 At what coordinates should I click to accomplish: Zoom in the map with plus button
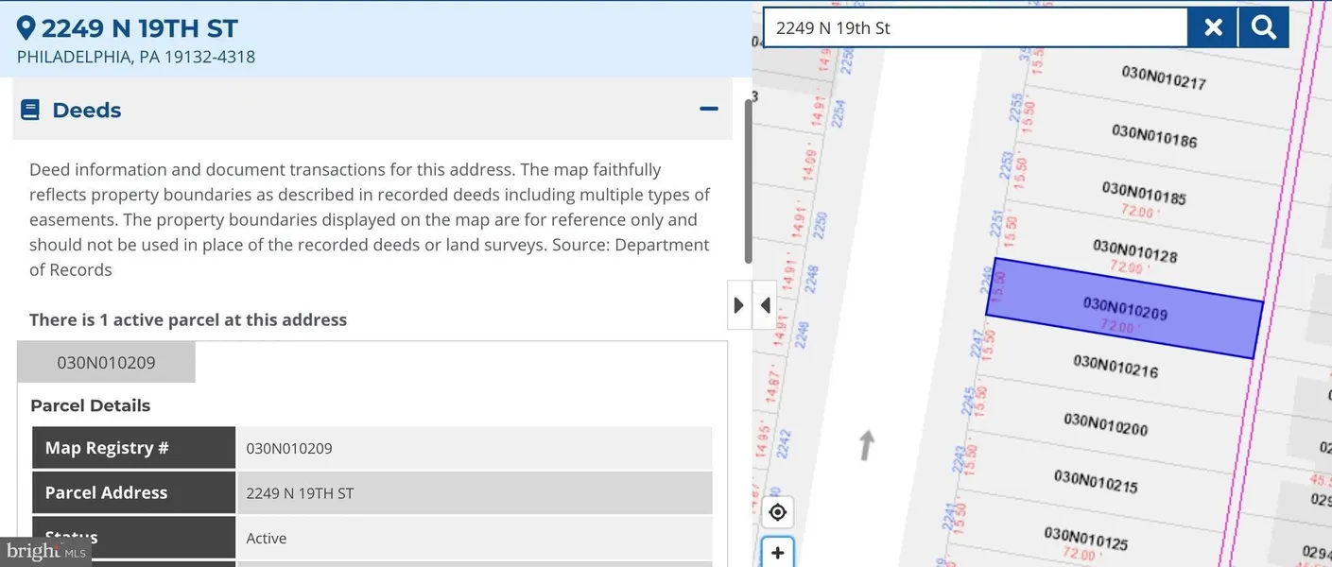[x=777, y=553]
